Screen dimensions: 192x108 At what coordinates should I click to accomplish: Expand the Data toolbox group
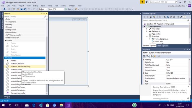5,19
